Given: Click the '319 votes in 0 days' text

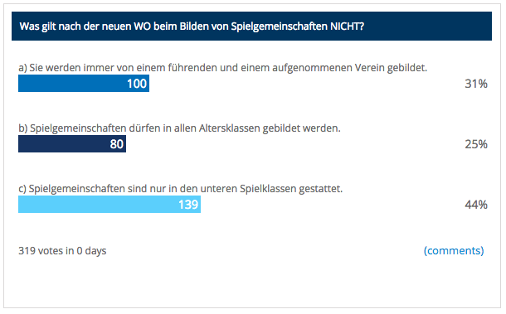Looking at the screenshot, I should (x=62, y=250).
